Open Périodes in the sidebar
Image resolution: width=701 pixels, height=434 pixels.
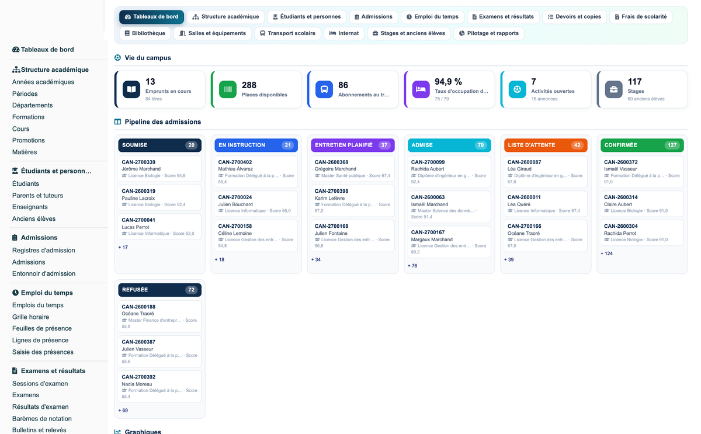25,94
